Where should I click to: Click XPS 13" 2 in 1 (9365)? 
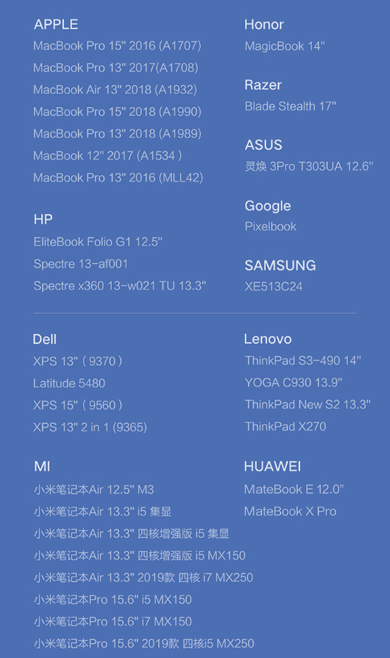tap(90, 427)
